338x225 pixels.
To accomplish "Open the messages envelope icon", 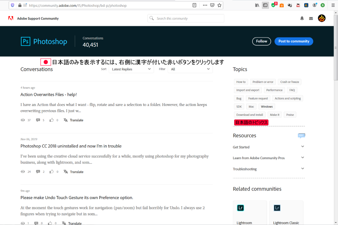I will [x=311, y=18].
